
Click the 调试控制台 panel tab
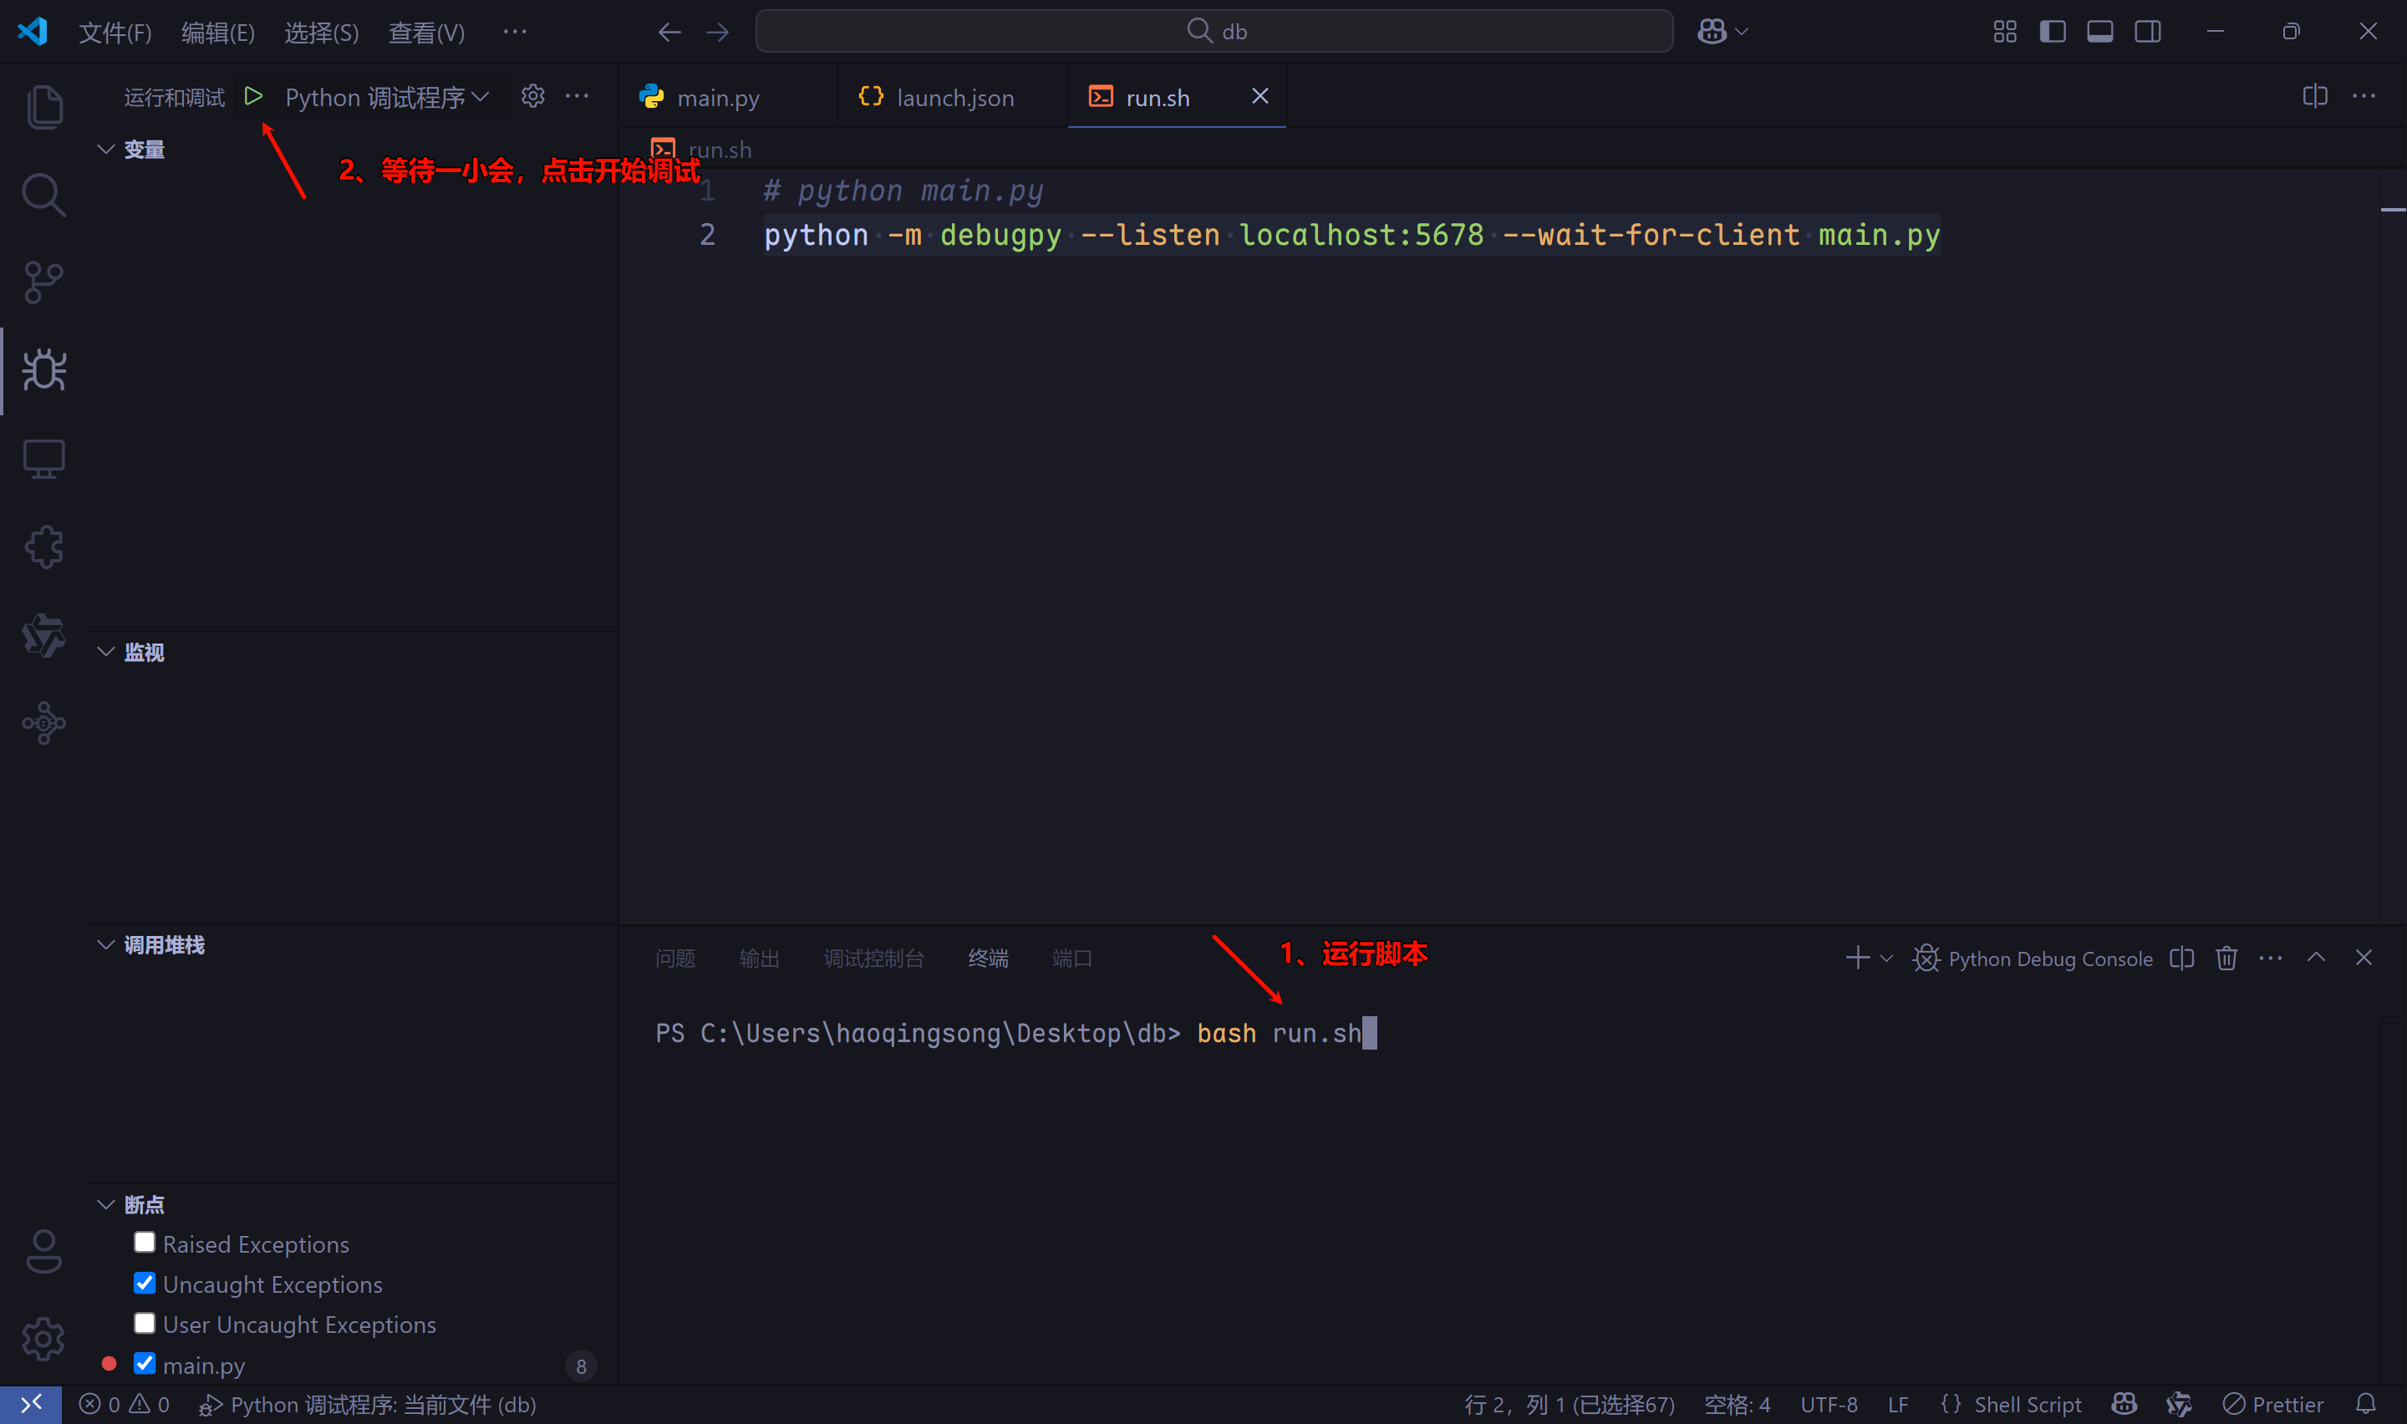(x=873, y=958)
